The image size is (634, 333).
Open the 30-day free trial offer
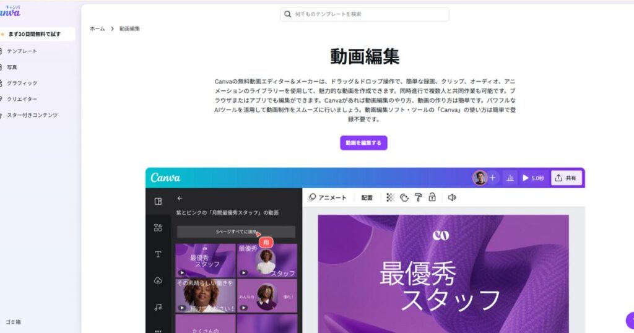point(37,34)
